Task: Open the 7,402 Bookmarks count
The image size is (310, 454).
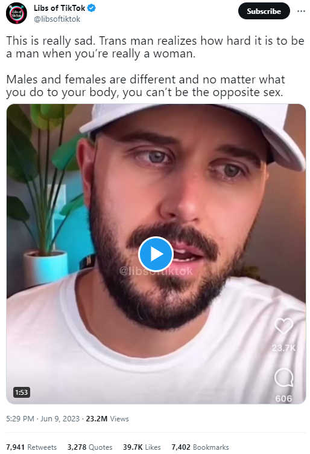Action: 200,447
